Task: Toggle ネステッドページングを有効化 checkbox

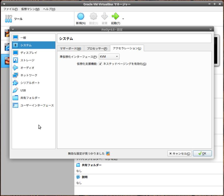Action: (x=101, y=64)
